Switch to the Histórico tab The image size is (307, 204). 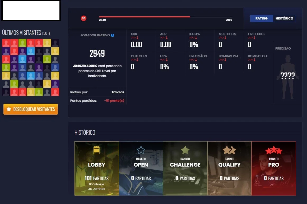point(284,18)
